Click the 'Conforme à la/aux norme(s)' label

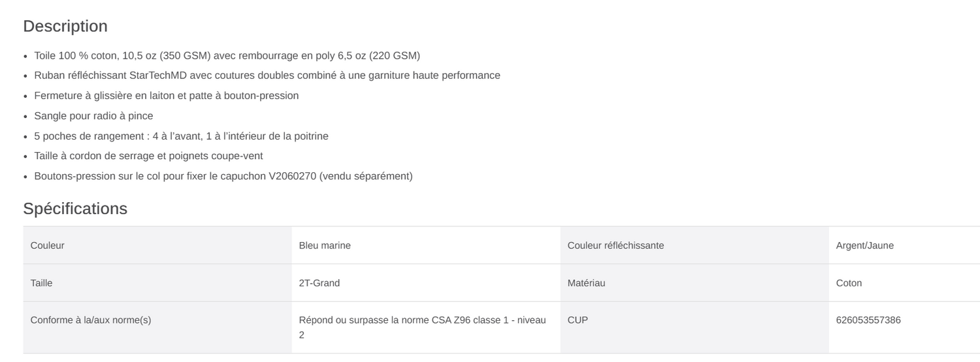pyautogui.click(x=91, y=320)
